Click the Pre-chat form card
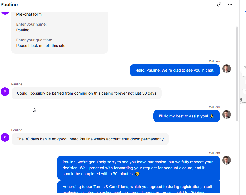246x195 pixels. pyautogui.click(x=60, y=33)
